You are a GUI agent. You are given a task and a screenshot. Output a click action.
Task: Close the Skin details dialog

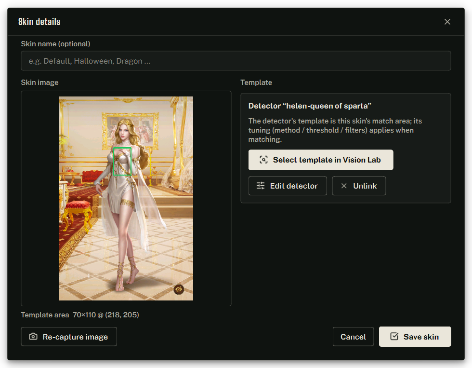click(x=447, y=22)
